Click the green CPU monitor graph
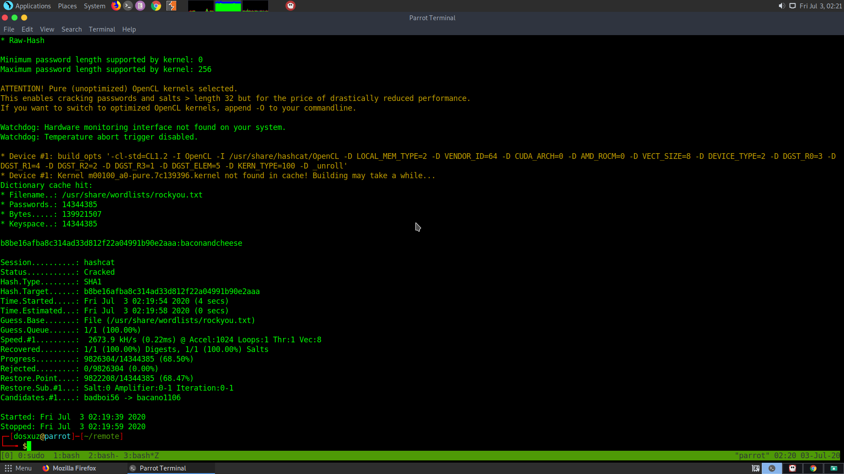The height and width of the screenshot is (474, 844). coord(228,6)
